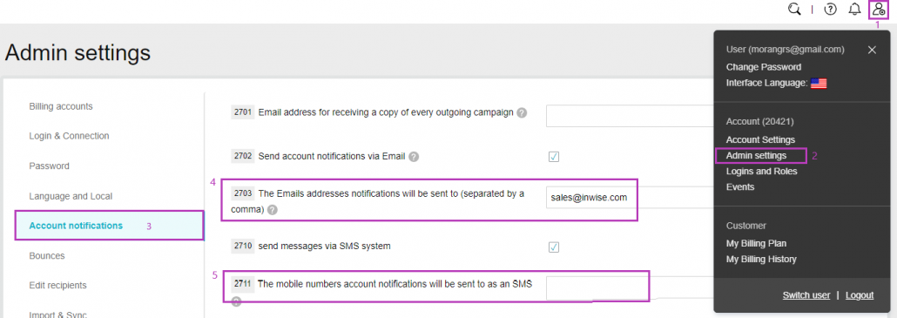Change interface language via the flag icon
Screen dimensions: 897x318
[819, 83]
